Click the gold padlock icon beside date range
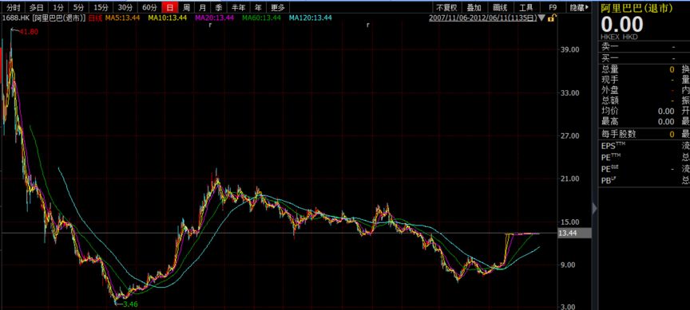Image resolution: width=690 pixels, height=310 pixels. tap(551, 18)
